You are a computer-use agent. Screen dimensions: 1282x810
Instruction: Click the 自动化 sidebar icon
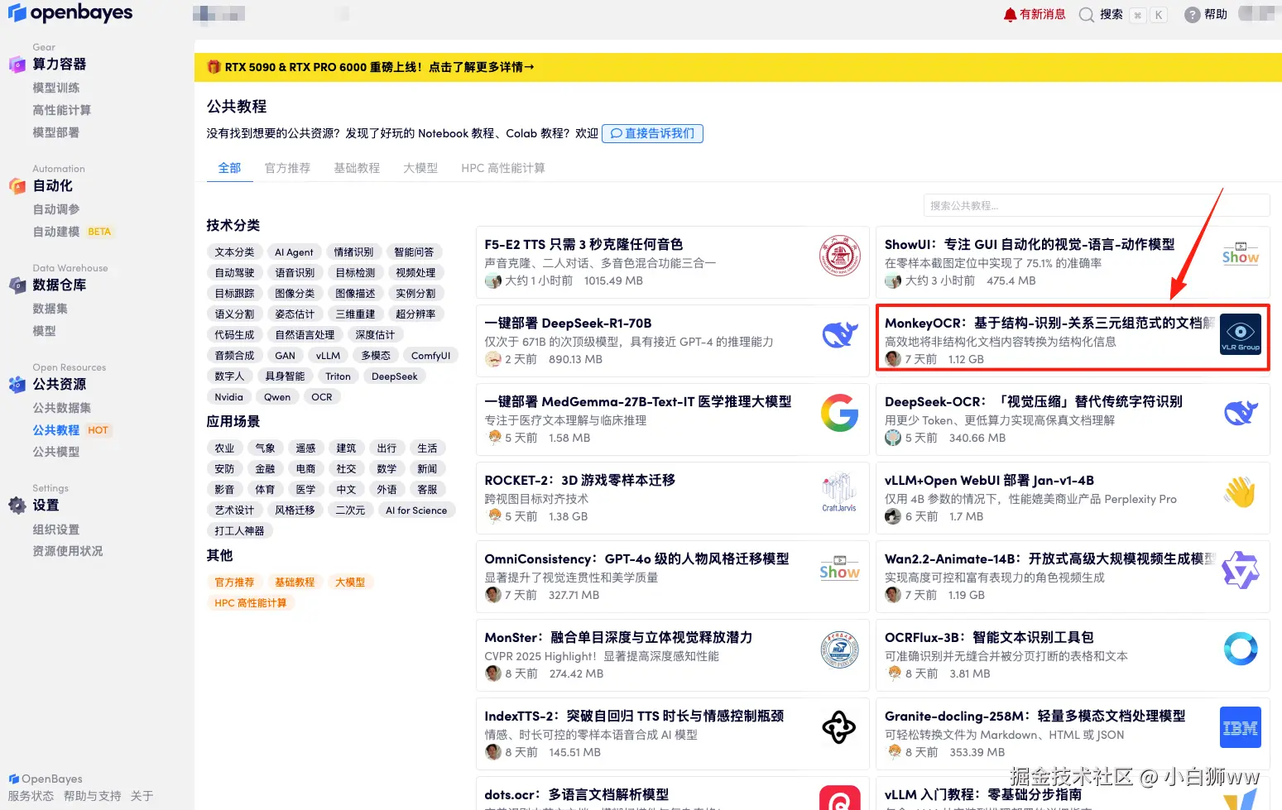click(x=17, y=186)
